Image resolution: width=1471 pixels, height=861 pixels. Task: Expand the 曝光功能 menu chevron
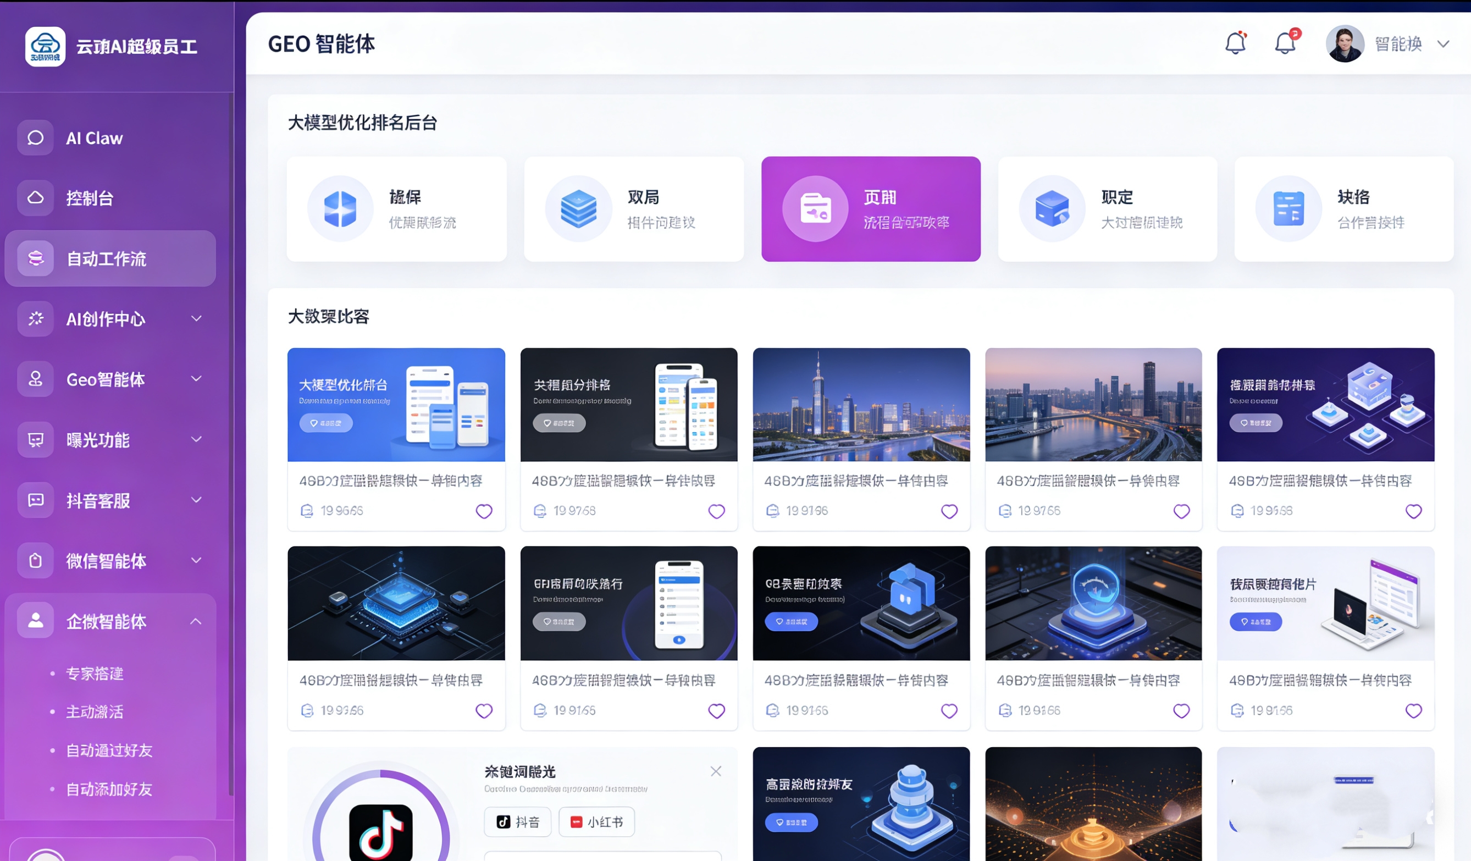(197, 439)
